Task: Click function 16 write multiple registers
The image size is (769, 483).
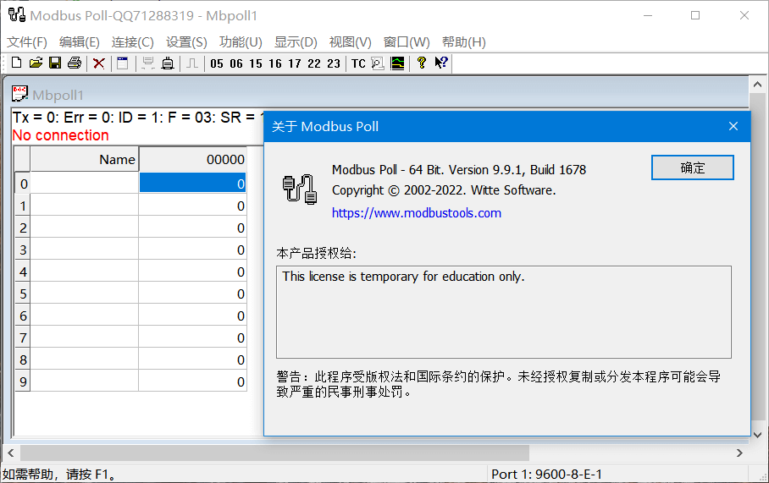Action: pyautogui.click(x=275, y=63)
